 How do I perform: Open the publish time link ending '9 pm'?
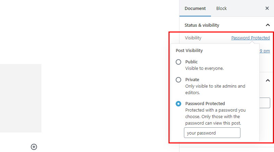[x=264, y=51]
